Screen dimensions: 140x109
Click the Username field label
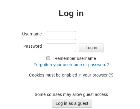tap(32, 34)
